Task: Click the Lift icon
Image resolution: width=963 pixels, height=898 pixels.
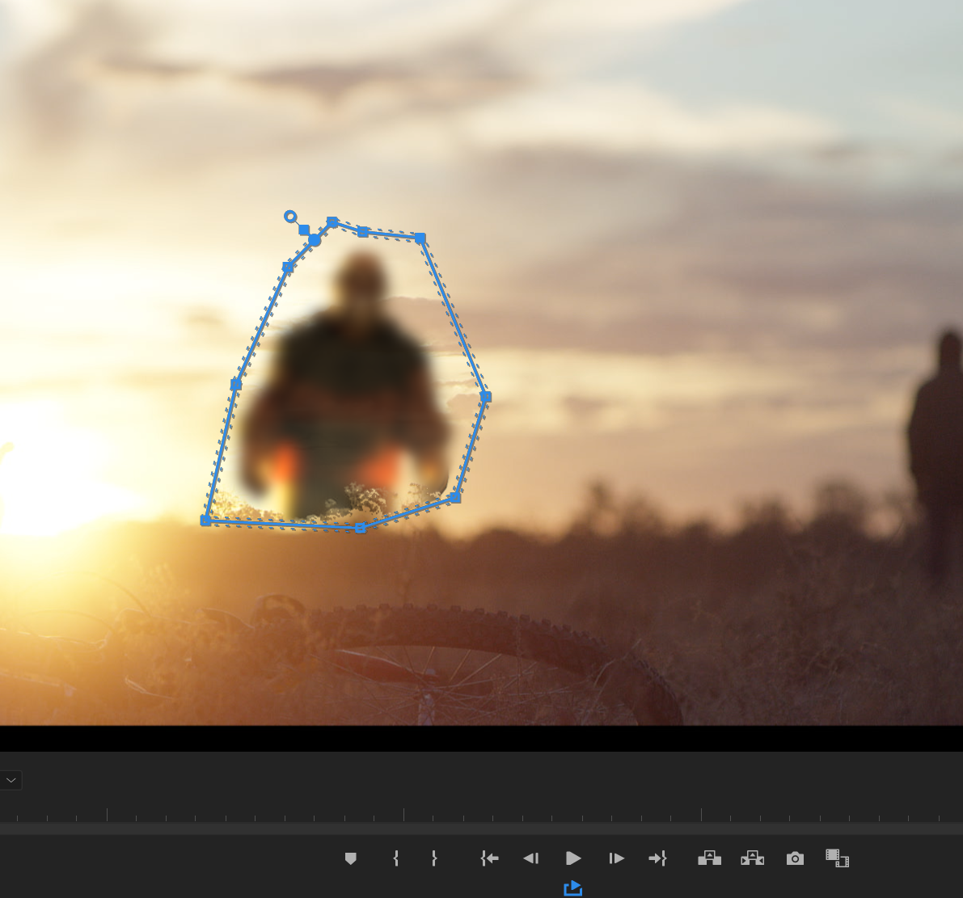Action: [709, 858]
